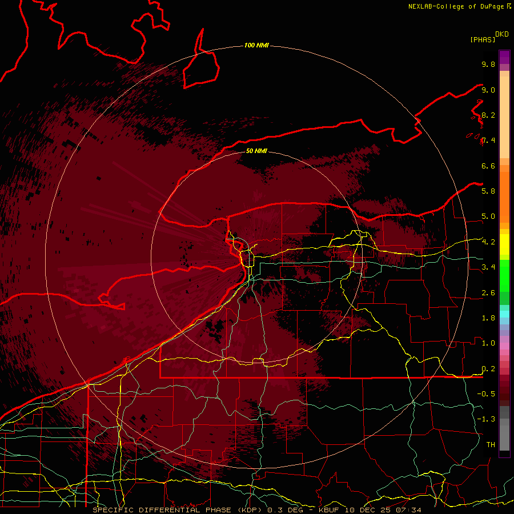This screenshot has width=514, height=514.
Task: Click the 1.0 color scale value
Action: (x=488, y=343)
